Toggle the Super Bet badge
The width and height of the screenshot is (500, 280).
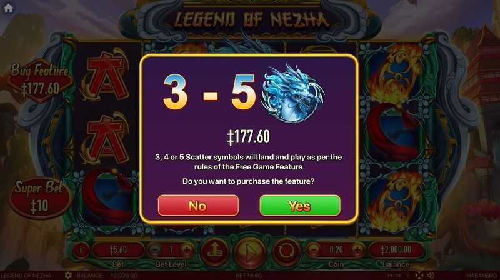pos(39,197)
